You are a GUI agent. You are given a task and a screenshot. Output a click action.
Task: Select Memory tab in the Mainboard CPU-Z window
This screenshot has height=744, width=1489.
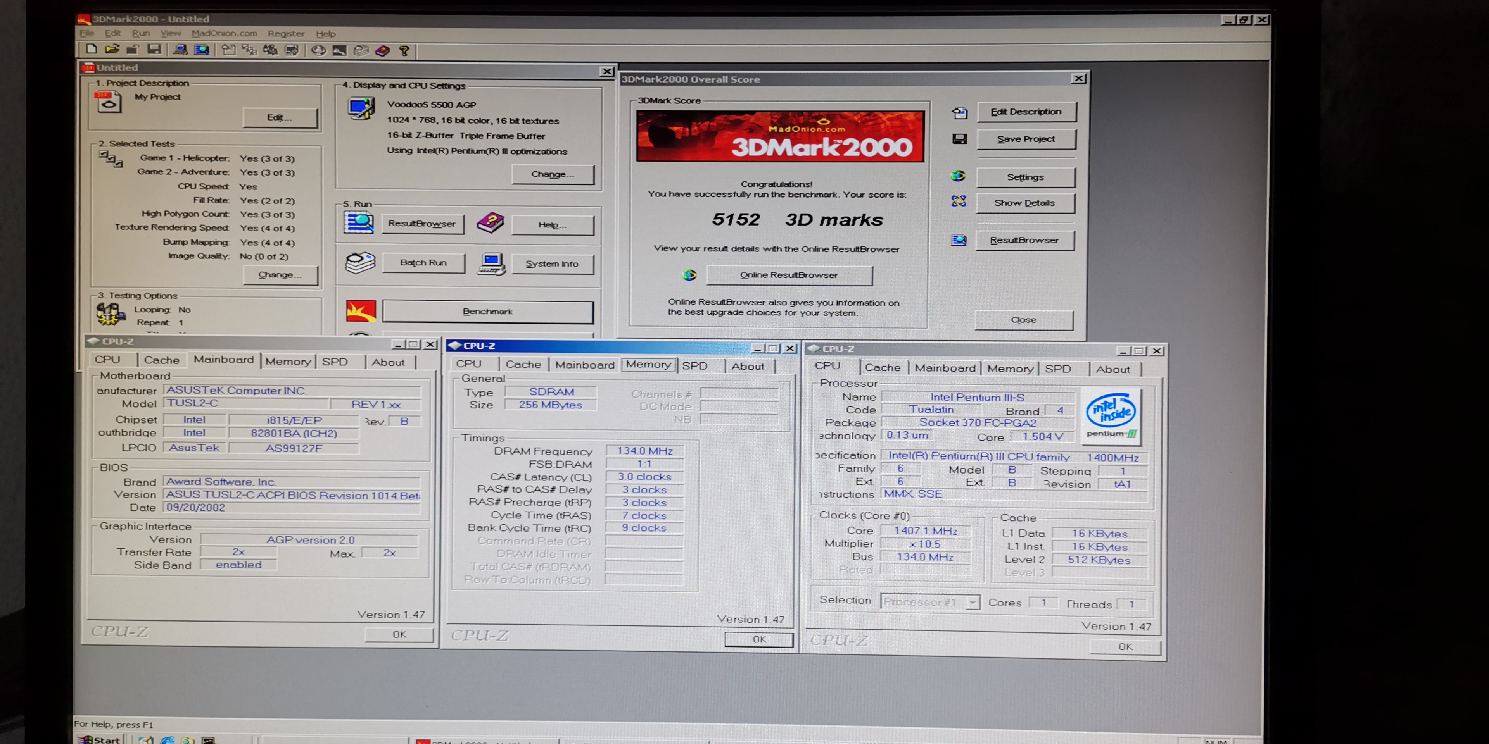point(288,362)
